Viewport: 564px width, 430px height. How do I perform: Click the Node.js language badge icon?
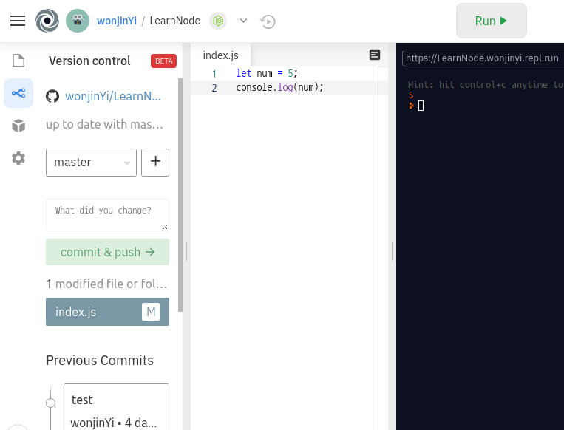point(218,21)
